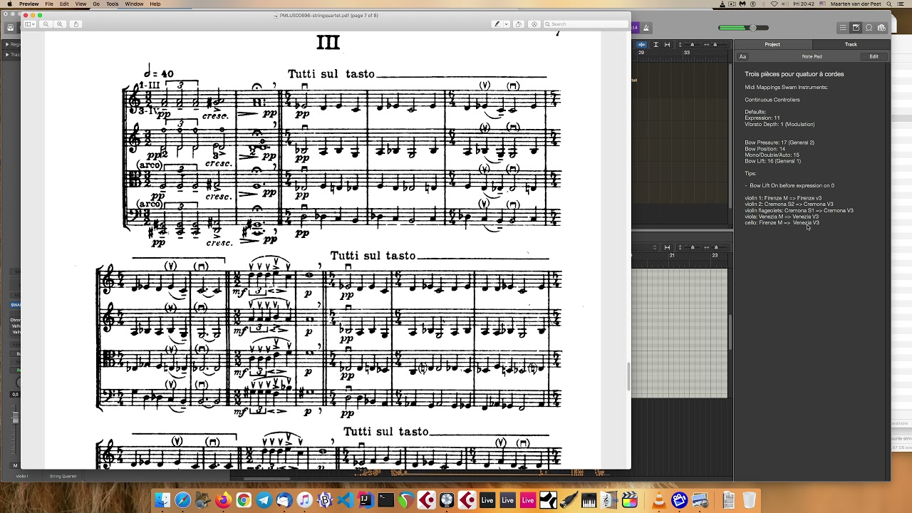Switch to the Project notes tab

click(772, 44)
